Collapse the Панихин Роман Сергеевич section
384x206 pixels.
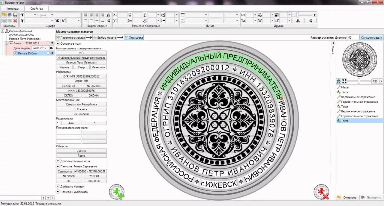point(58,166)
